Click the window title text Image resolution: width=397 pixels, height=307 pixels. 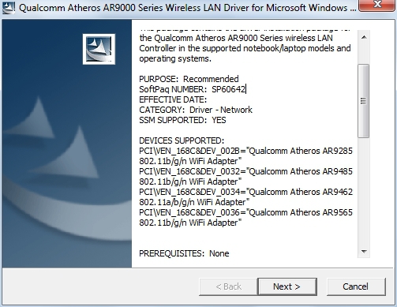point(188,8)
